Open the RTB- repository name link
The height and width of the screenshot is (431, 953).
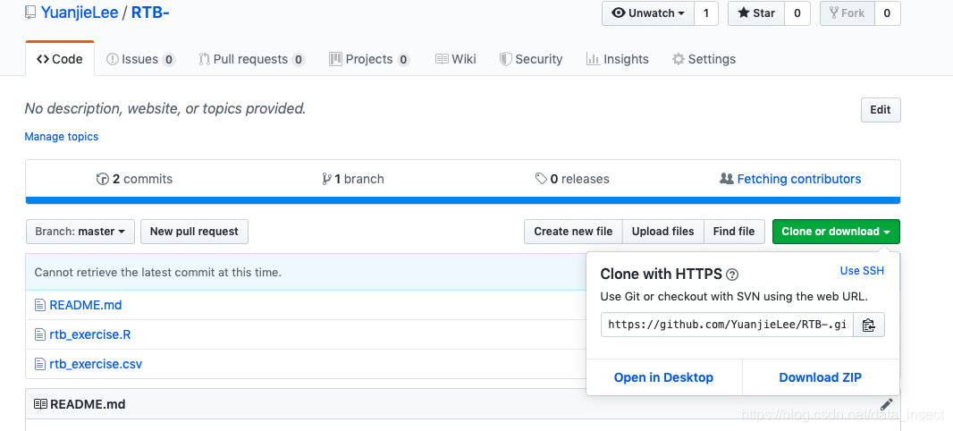(150, 13)
